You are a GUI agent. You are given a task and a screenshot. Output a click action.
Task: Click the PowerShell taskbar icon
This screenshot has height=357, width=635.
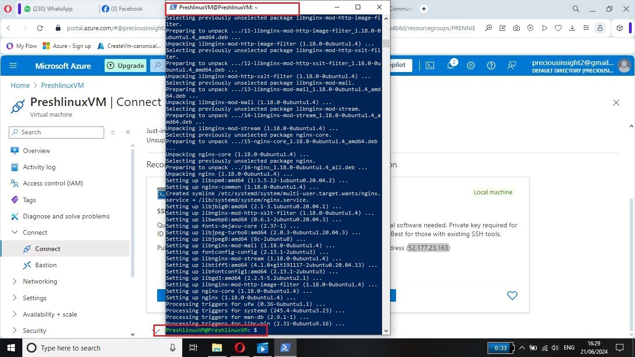tap(285, 348)
